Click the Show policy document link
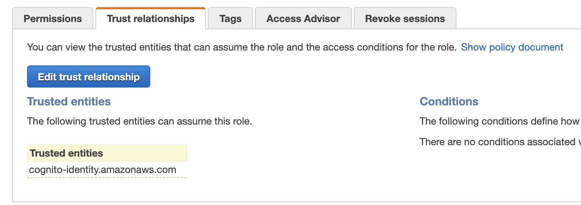Screen dimensions: 581x205 pos(512,47)
